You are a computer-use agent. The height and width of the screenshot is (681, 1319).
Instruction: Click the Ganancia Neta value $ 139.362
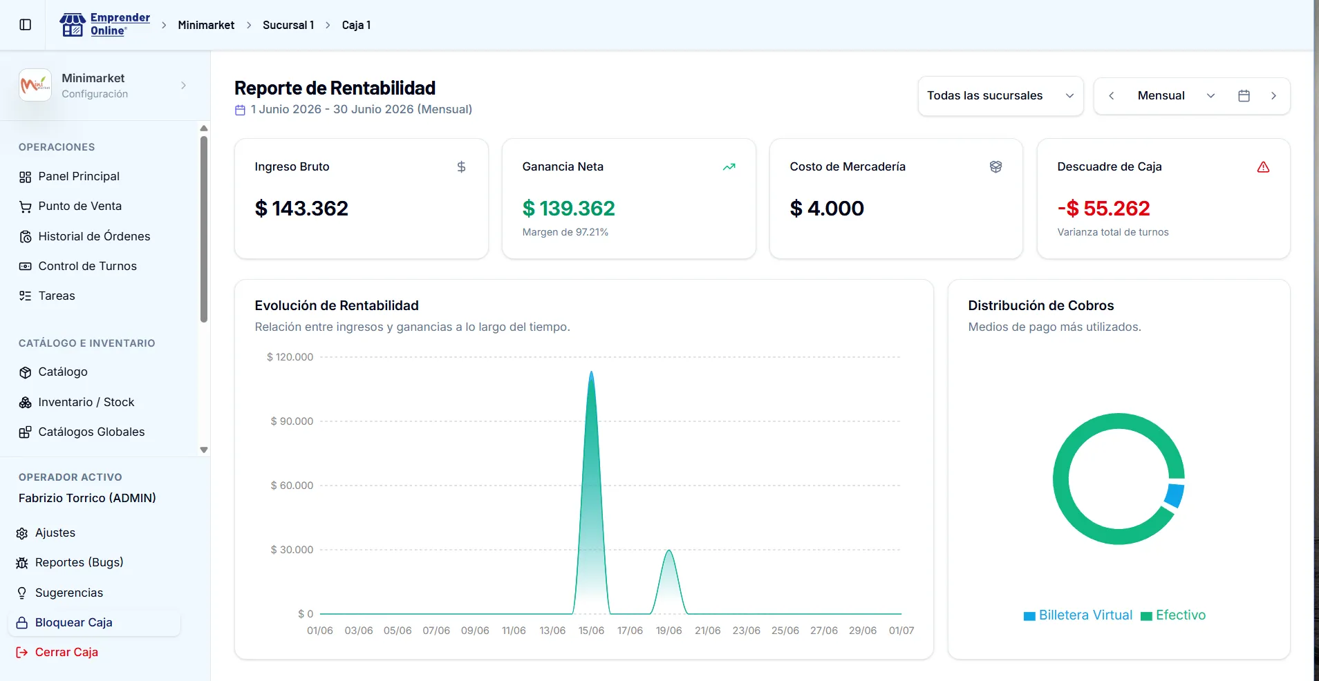click(568, 209)
